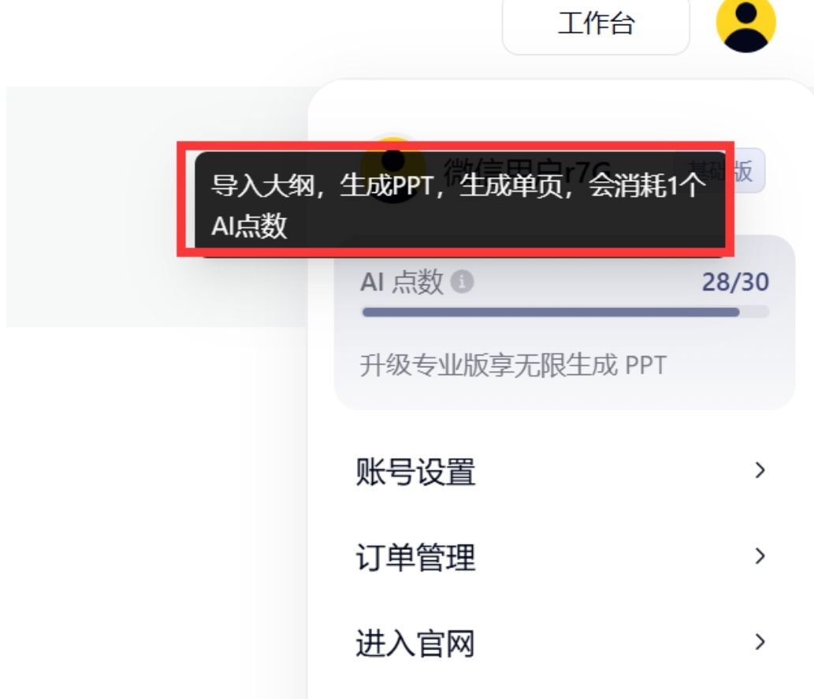Select the 进入官网 menu entry

tap(561, 643)
